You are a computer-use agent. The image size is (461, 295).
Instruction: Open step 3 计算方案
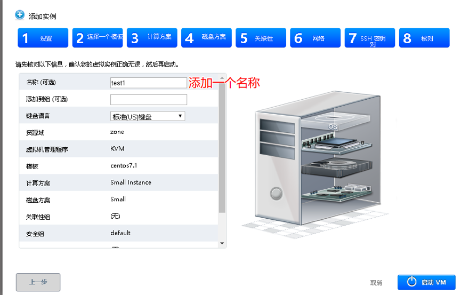[x=152, y=38]
